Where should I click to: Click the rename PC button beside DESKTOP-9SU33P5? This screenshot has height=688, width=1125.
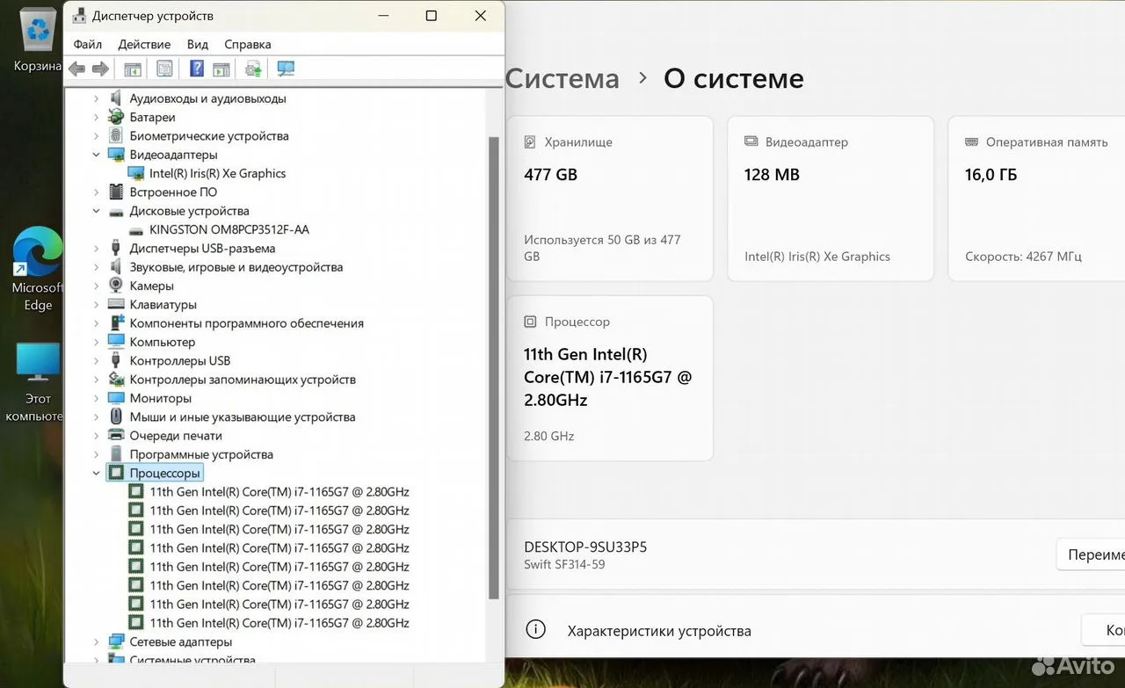(1091, 554)
